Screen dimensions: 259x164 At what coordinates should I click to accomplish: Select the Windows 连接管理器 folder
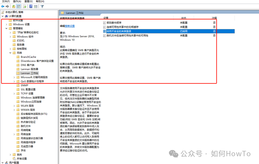33,98
